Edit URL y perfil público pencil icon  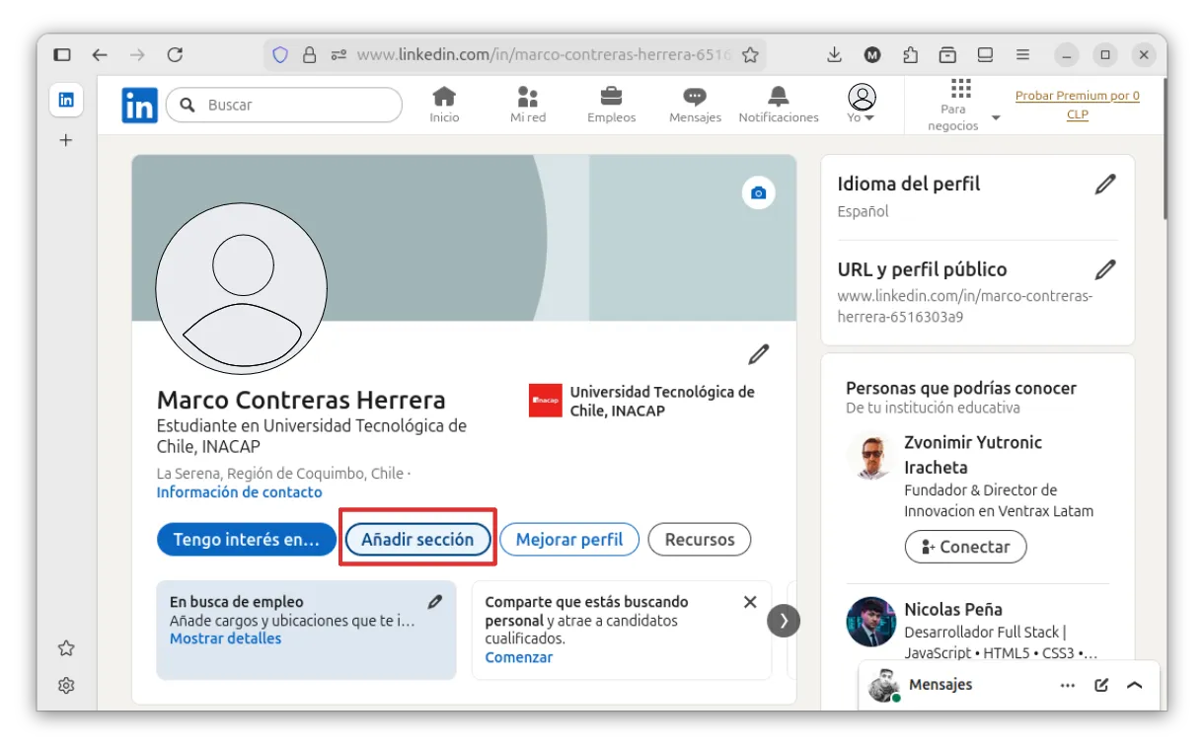1105,269
